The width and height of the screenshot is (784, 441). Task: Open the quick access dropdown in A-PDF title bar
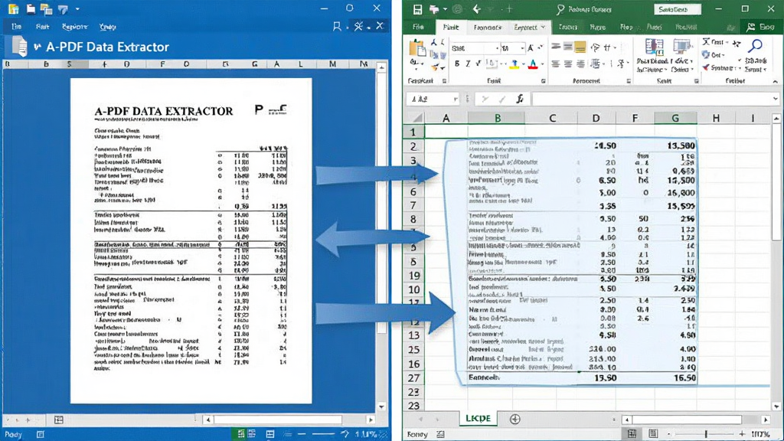pyautogui.click(x=77, y=8)
